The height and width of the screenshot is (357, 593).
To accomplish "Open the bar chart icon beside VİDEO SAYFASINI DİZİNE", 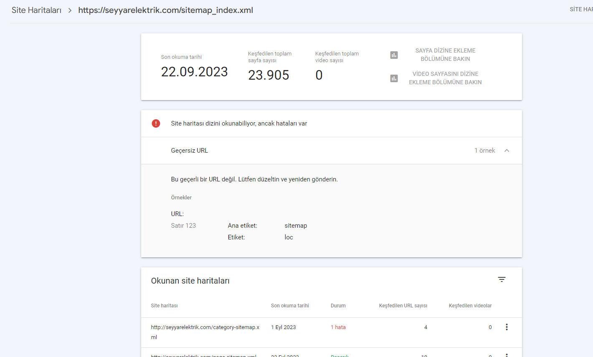I will tap(394, 78).
